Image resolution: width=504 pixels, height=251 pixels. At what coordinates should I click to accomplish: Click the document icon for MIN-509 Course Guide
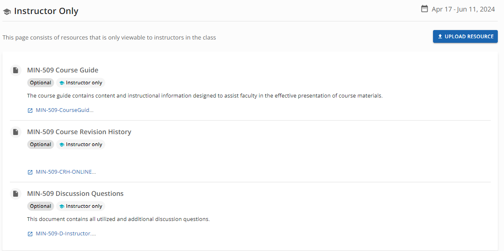pyautogui.click(x=15, y=70)
